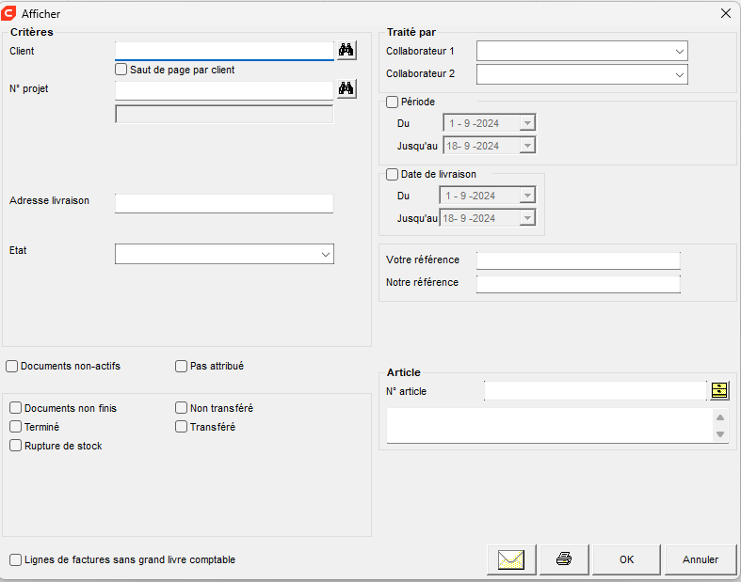The width and height of the screenshot is (741, 582).
Task: Focus the Client input field
Action: [224, 51]
